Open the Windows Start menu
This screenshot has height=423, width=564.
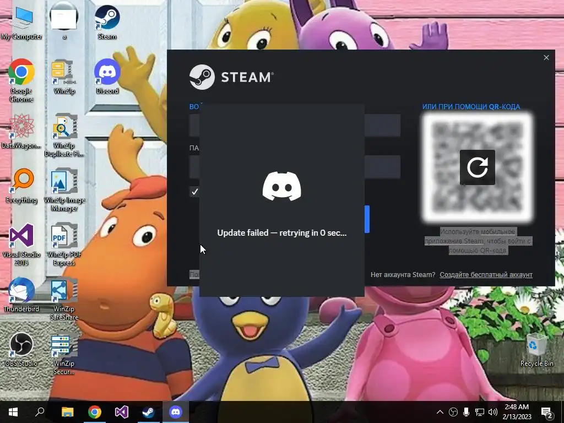pos(13,412)
